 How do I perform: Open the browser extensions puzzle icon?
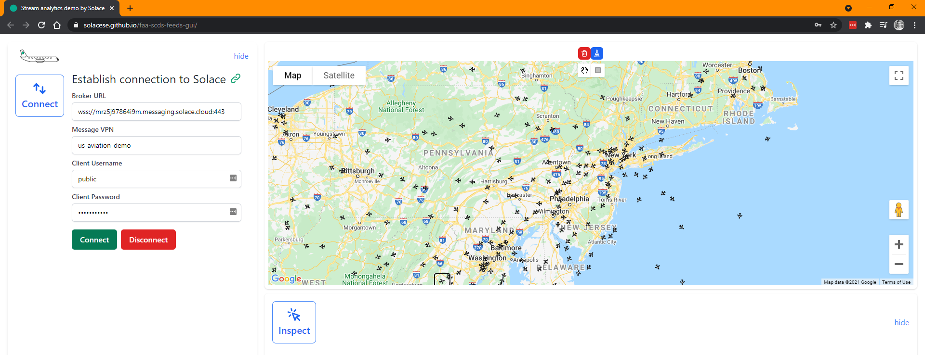[x=868, y=25]
